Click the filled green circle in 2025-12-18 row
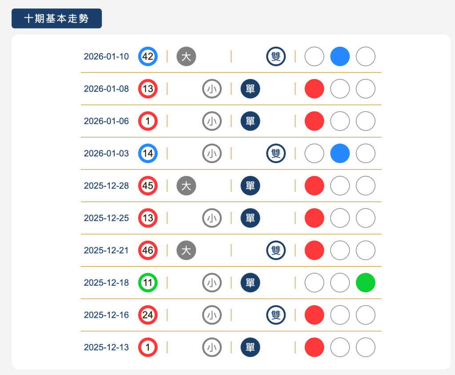 pyautogui.click(x=366, y=283)
